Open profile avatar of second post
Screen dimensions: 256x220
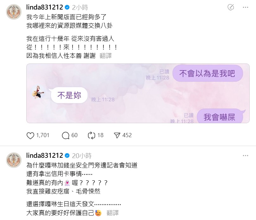14,160
